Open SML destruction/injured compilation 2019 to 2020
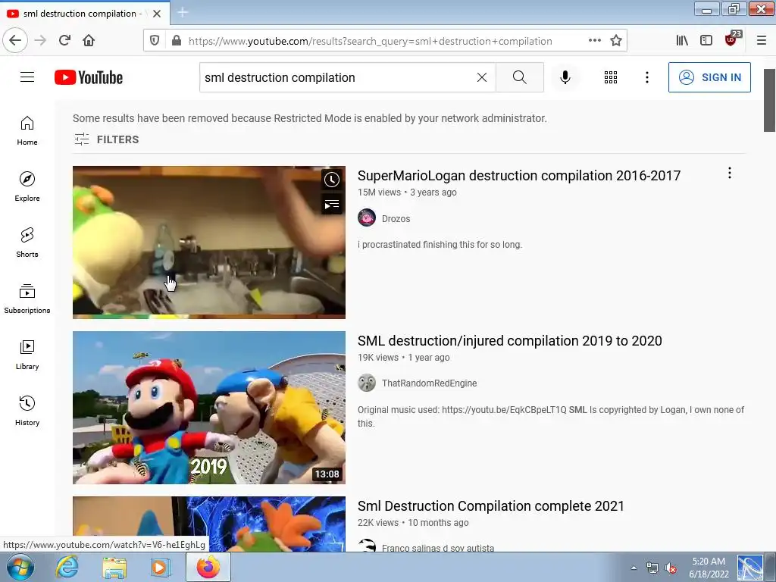 point(509,341)
